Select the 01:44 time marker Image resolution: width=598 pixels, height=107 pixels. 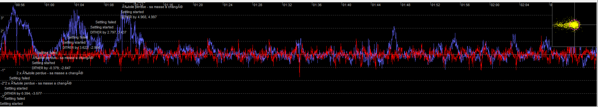point(376,5)
